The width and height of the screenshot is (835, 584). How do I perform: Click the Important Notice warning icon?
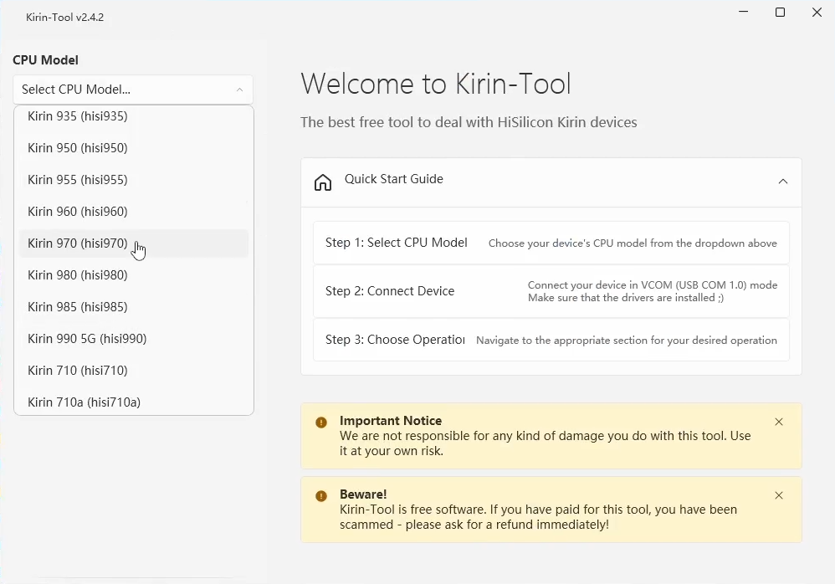(x=321, y=423)
